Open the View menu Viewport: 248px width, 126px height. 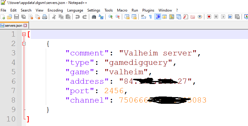pyautogui.click(x=39, y=10)
